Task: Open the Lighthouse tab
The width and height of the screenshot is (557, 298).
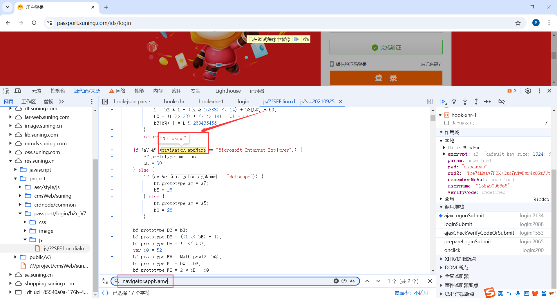Action: pos(228,91)
